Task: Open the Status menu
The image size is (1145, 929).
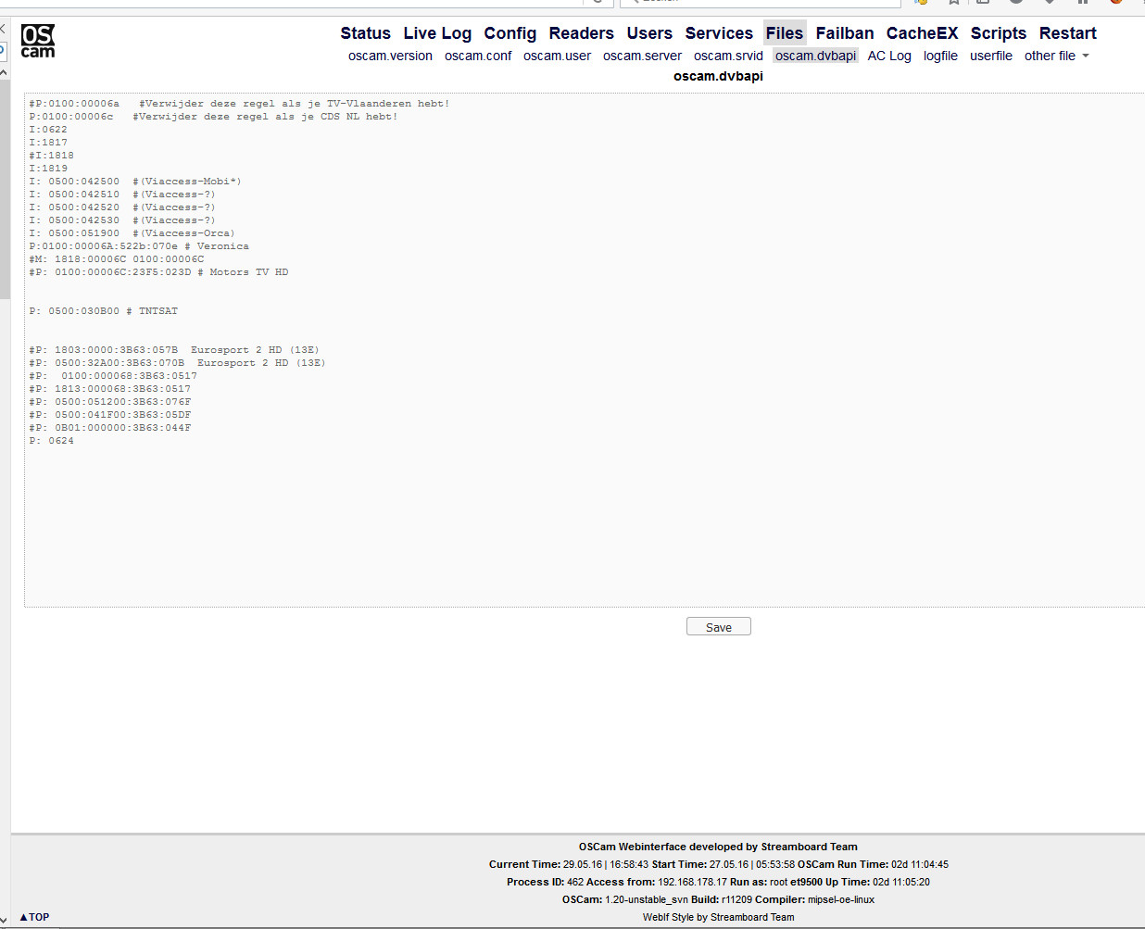Action: pyautogui.click(x=365, y=33)
